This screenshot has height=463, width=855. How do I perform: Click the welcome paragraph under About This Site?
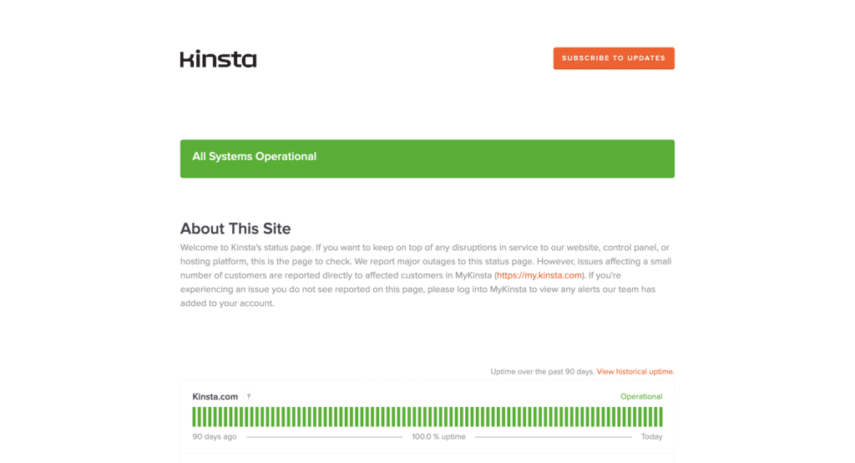[x=426, y=275]
